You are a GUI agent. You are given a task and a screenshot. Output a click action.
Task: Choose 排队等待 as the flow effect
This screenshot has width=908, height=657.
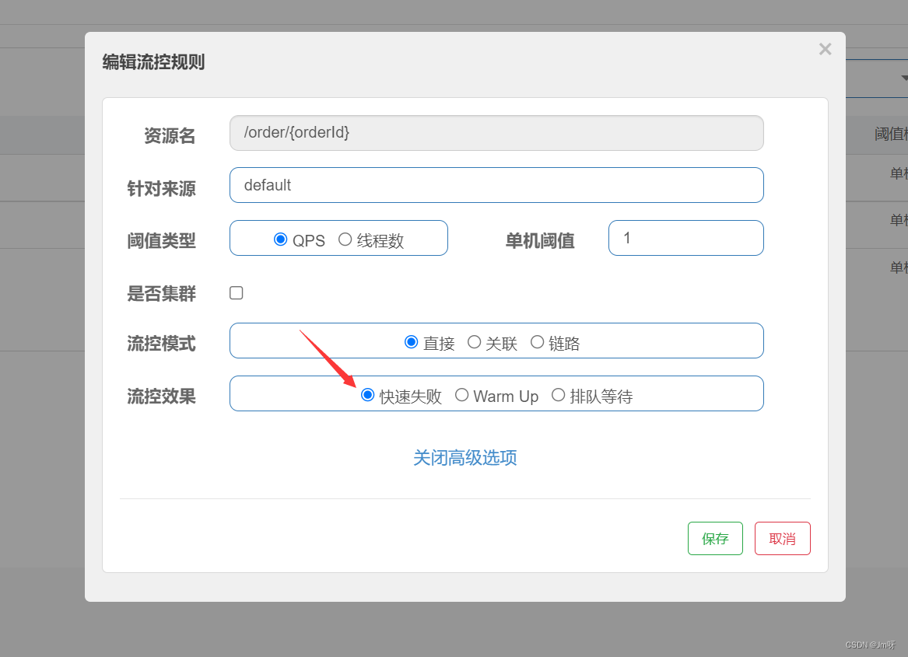(558, 395)
